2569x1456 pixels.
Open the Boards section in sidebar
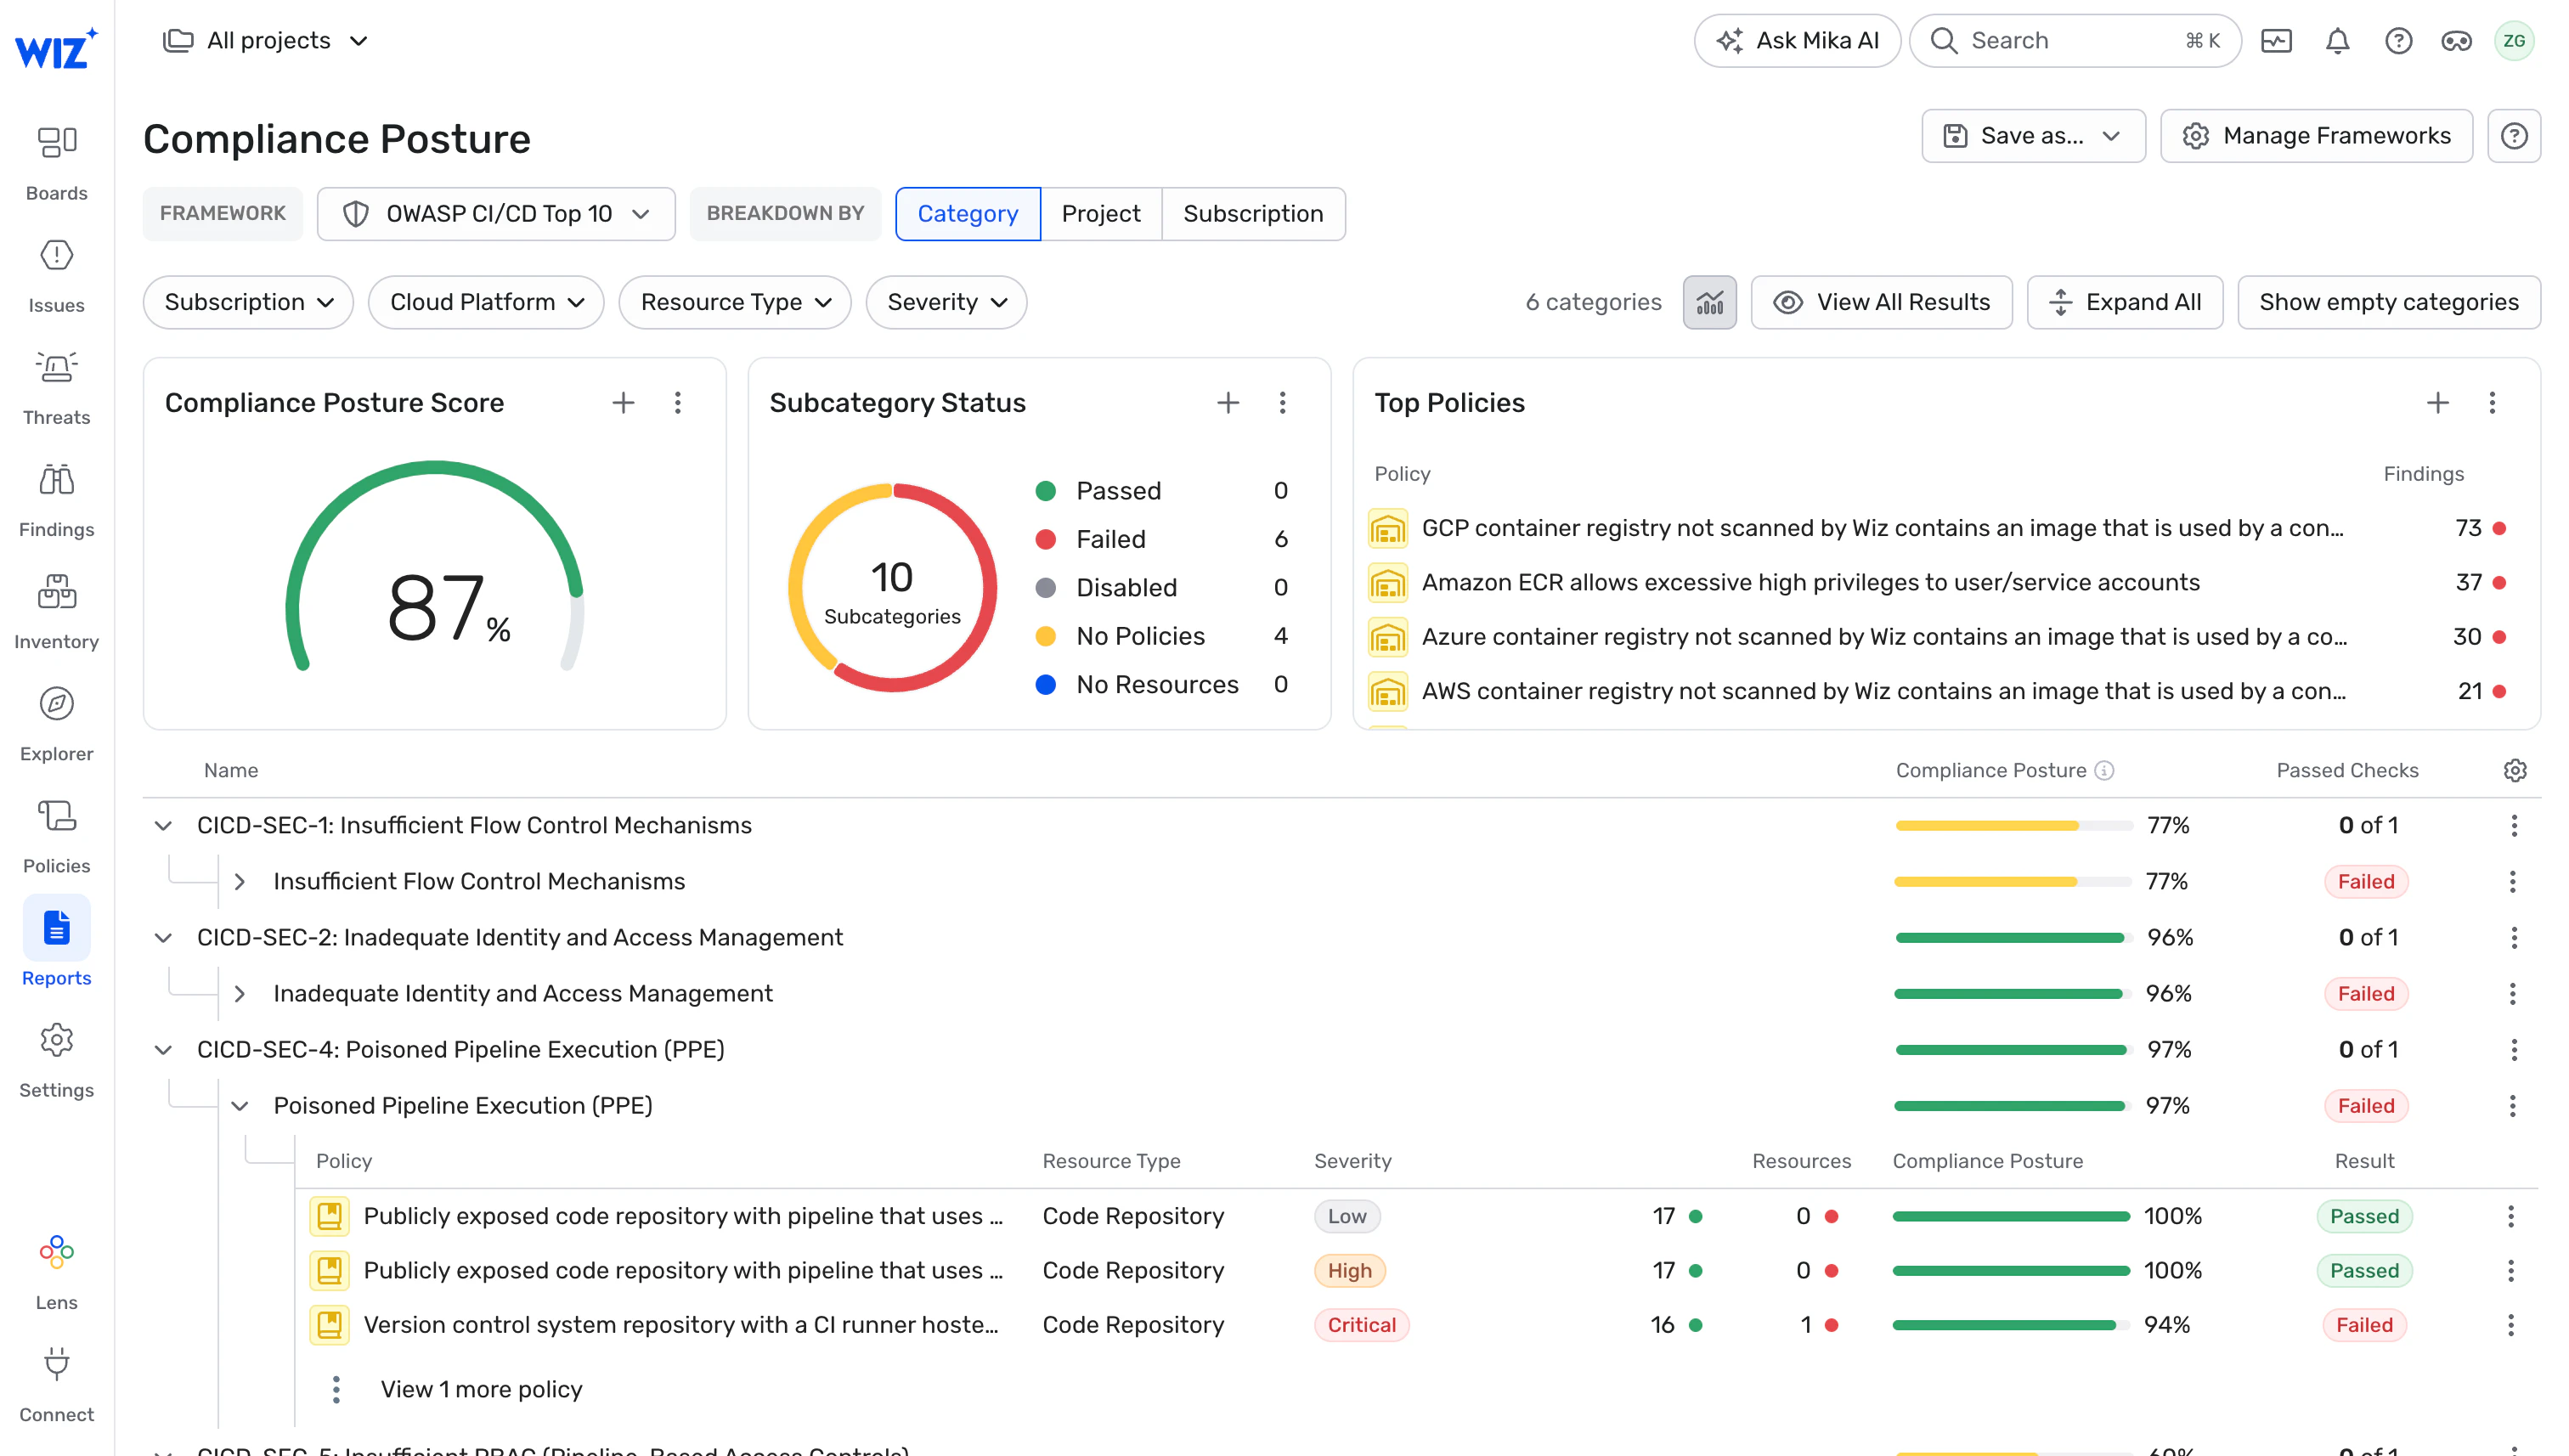tap(56, 162)
